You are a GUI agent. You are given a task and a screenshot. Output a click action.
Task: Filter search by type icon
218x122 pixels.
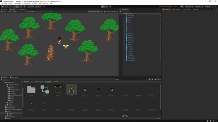point(150,79)
